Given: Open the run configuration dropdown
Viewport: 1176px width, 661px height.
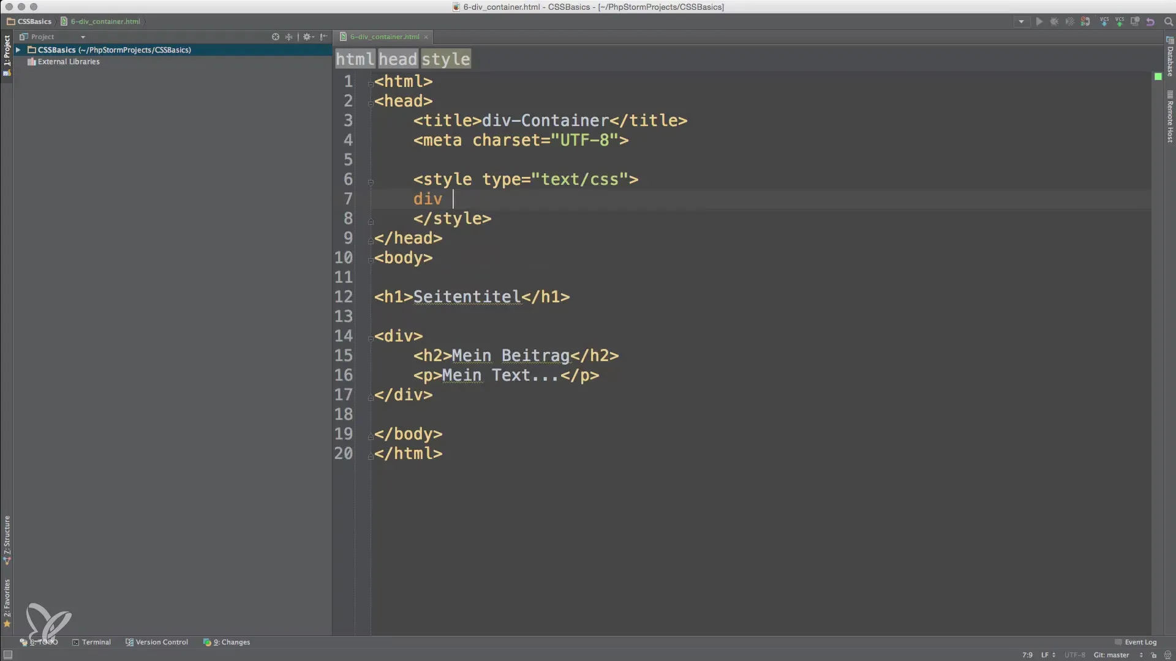Looking at the screenshot, I should click(x=1021, y=21).
